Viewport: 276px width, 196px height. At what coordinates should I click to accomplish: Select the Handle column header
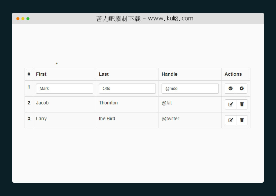tap(169, 74)
